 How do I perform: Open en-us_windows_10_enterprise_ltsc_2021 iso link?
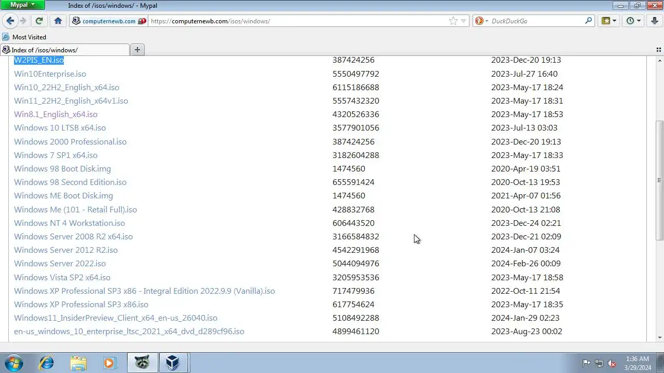click(129, 332)
